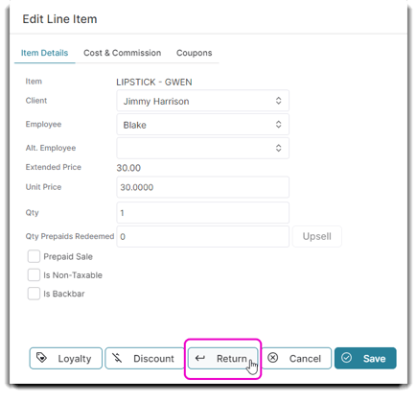Enable the Prepaid Sale checkbox
This screenshot has width=417, height=403.
34,256
